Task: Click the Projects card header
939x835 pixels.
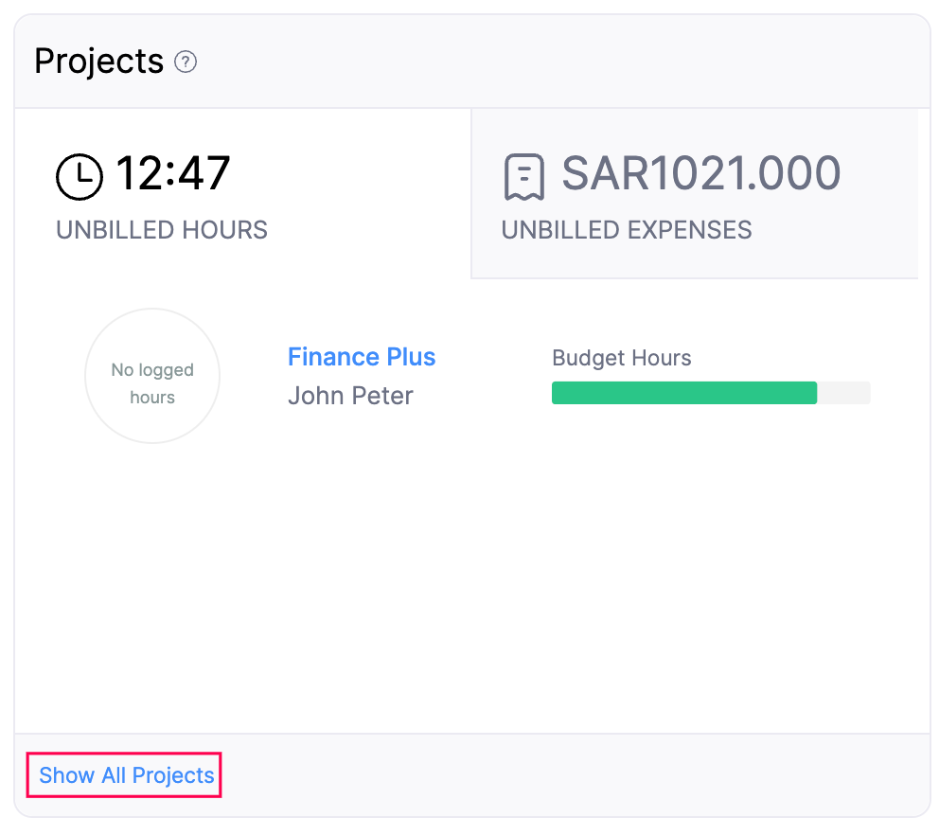Action: click(97, 61)
